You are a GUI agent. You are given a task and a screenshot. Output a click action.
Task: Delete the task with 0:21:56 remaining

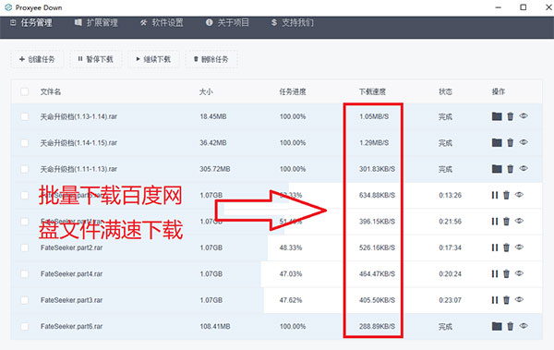[x=506, y=222]
